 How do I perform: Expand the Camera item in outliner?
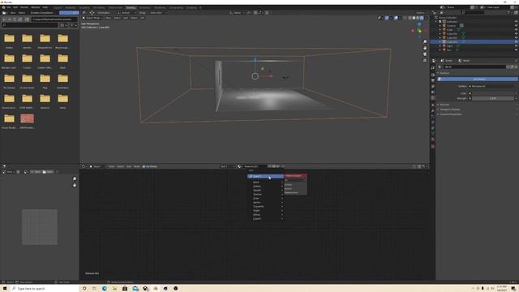pyautogui.click(x=440, y=25)
